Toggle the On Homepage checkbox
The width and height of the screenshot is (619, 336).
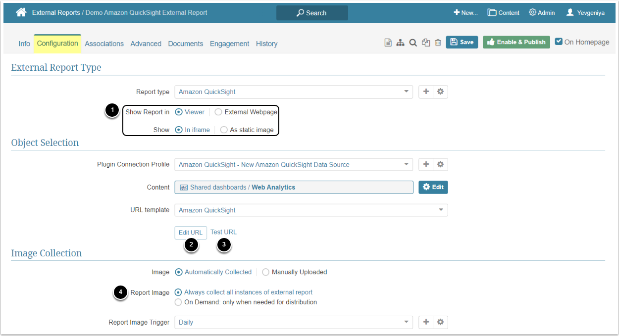559,42
